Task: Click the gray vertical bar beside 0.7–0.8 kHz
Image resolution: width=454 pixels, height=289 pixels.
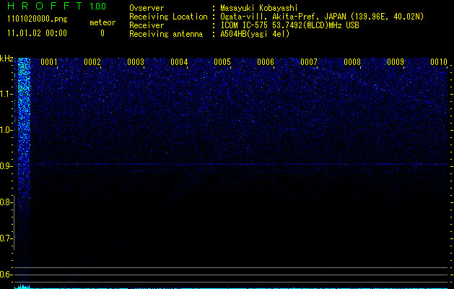Action: (14, 223)
